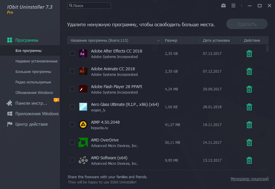275x189 pixels.
Task: Check the Adobe After Effects CC 2018 checkbox
Action: [x=72, y=54]
